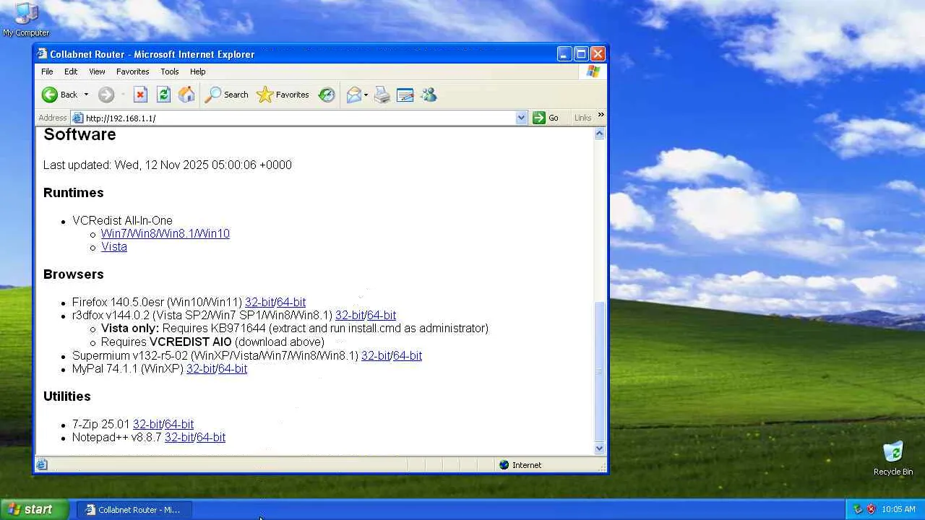Click the Software heading text

pyautogui.click(x=79, y=135)
